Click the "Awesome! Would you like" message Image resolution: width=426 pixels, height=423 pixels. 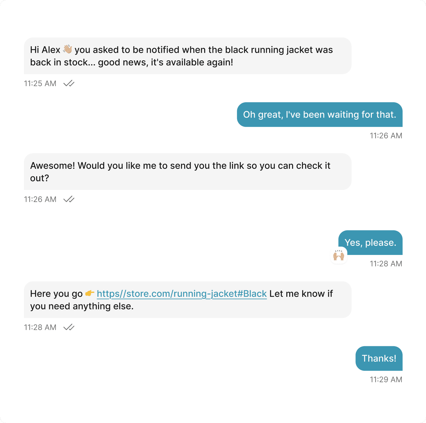187,172
